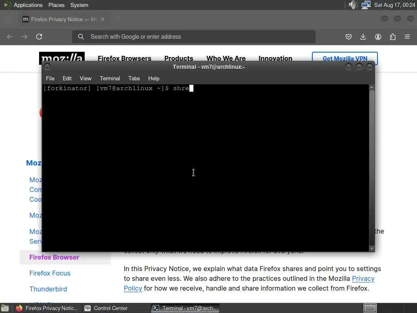The width and height of the screenshot is (417, 313).
Task: Click the Firefox back arrow icon
Action: (x=10, y=37)
